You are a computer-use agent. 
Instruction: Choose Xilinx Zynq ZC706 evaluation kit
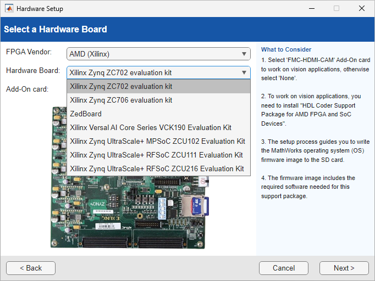tap(158, 100)
